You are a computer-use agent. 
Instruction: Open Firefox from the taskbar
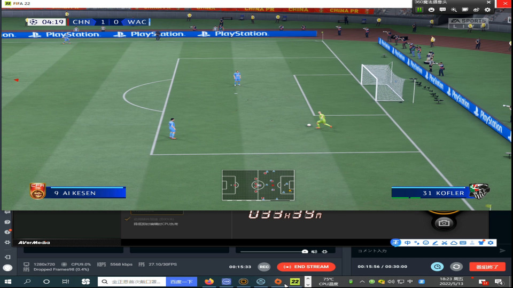pyautogui.click(x=209, y=282)
